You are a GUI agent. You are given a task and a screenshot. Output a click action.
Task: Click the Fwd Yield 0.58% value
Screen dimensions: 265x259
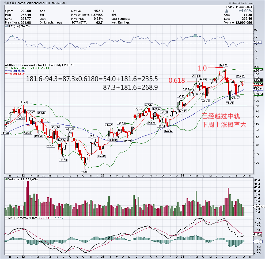(x=98, y=19)
